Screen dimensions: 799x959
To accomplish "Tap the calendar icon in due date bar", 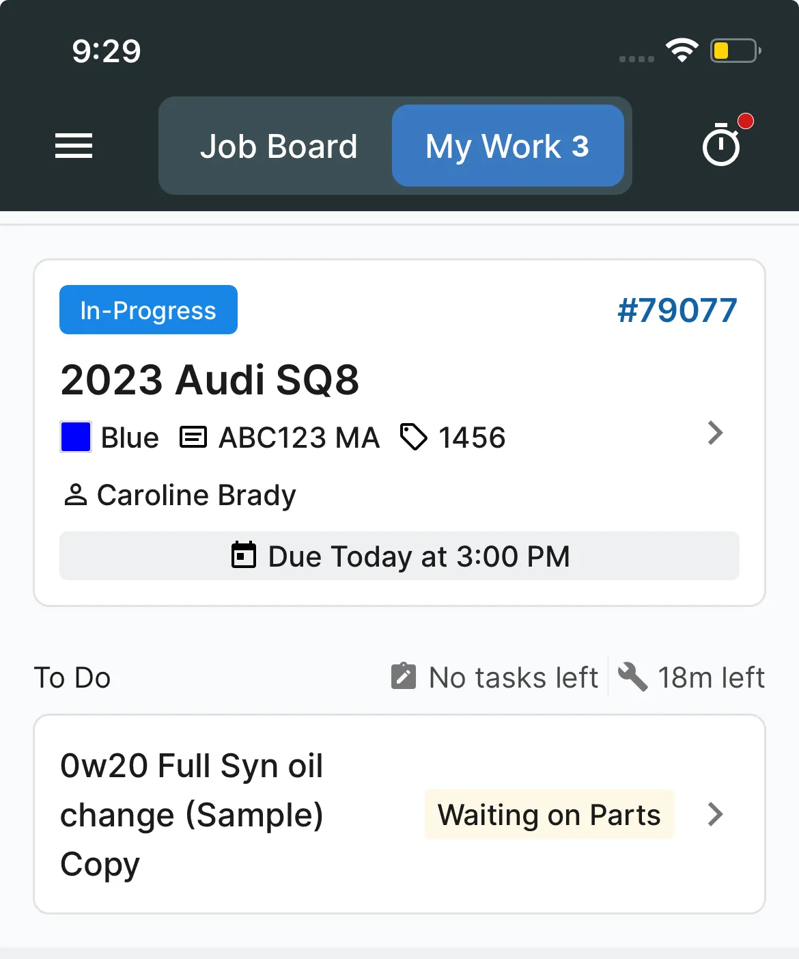I will point(243,555).
